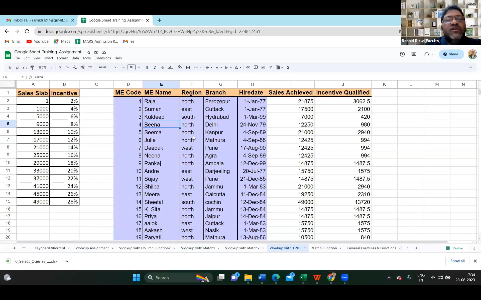481x300 pixels.
Task: Click the Windows Search box
Action: click(175, 277)
